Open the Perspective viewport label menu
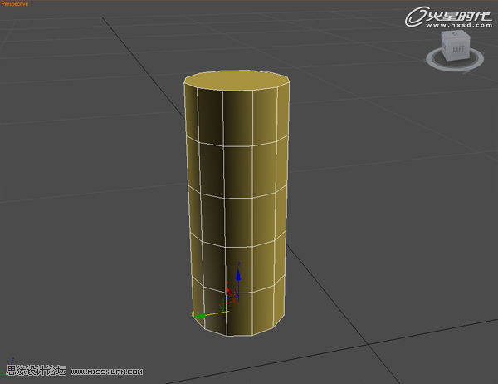 [x=15, y=4]
